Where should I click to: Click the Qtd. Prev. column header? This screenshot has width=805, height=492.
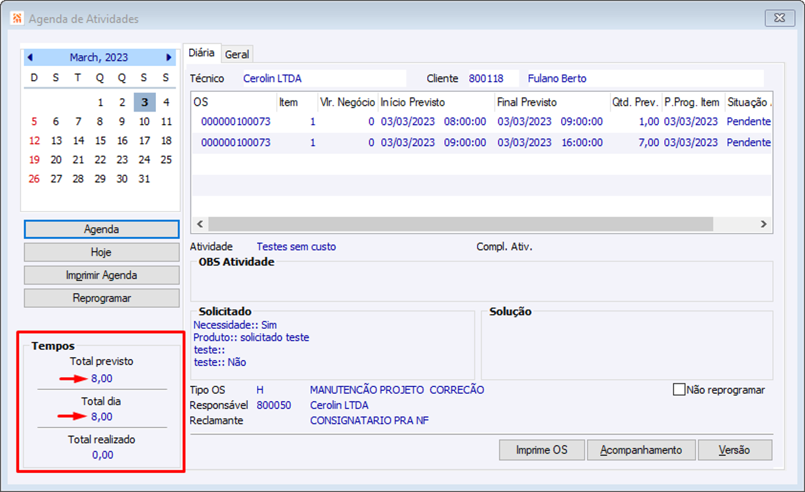pyautogui.click(x=636, y=102)
